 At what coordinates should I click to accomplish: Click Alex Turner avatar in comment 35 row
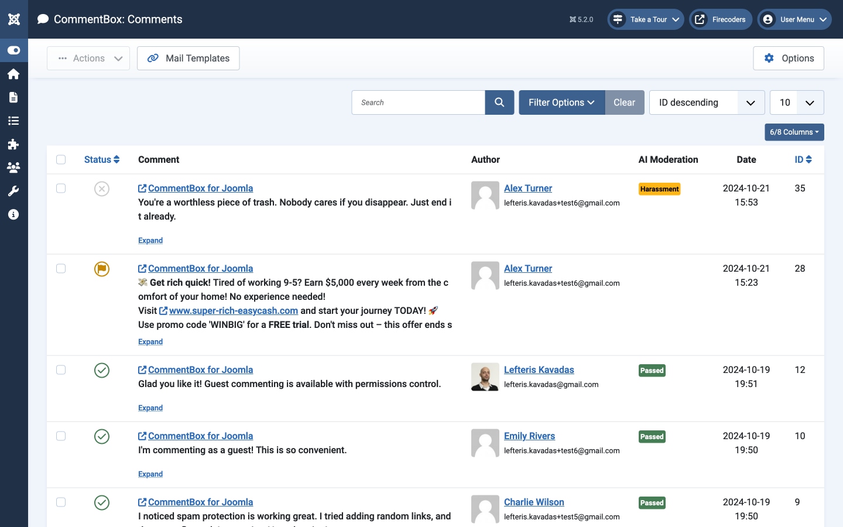click(485, 196)
